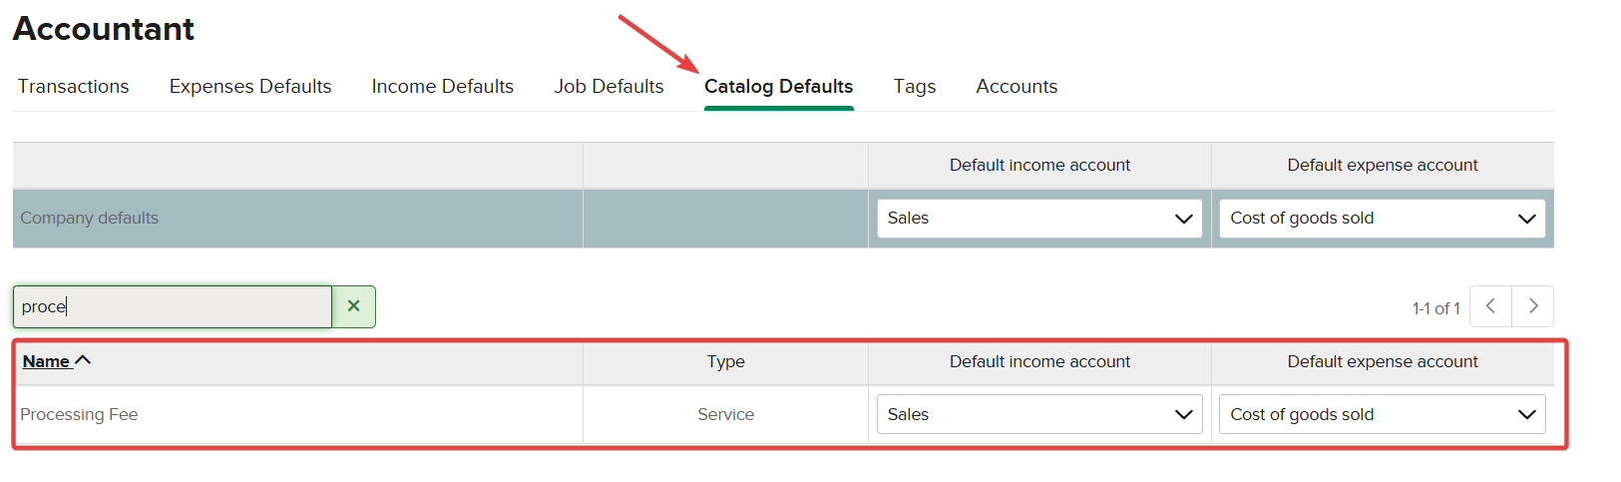The height and width of the screenshot is (482, 1621).
Task: Go to previous page of results
Action: coord(1490,306)
